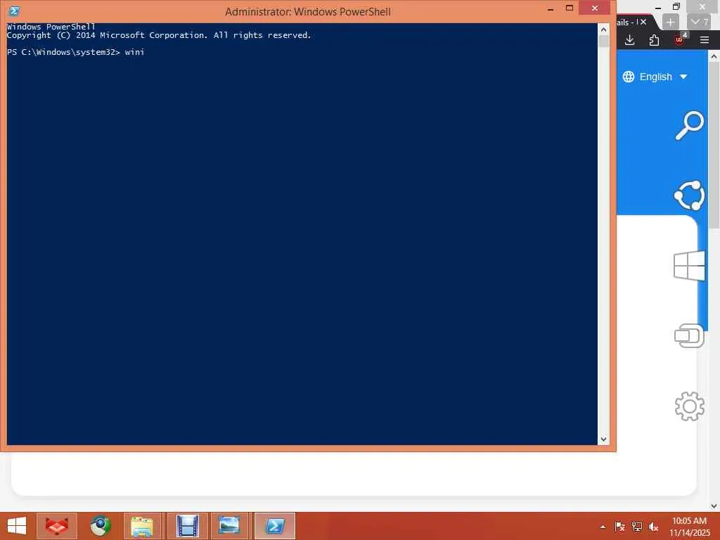720x540 pixels.
Task: Open the film strip app in taskbar
Action: click(x=187, y=526)
